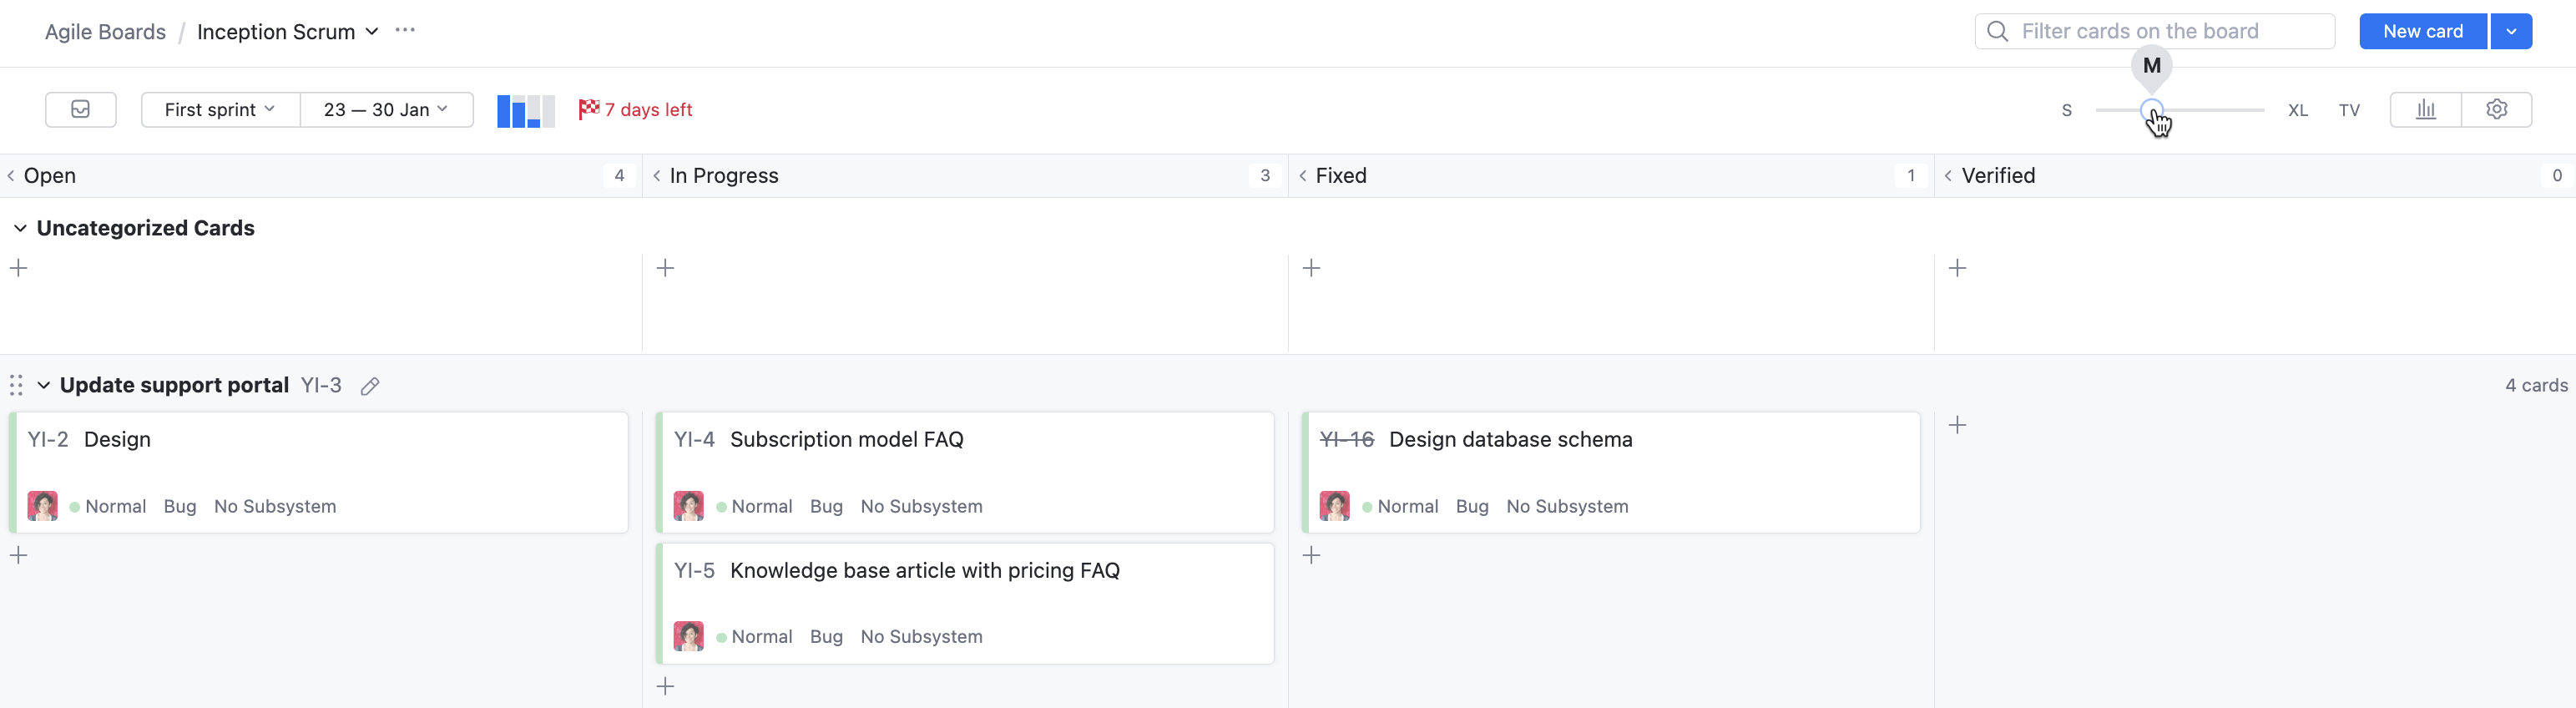Open the backlog panel icon
The height and width of the screenshot is (708, 2576).
(x=81, y=110)
